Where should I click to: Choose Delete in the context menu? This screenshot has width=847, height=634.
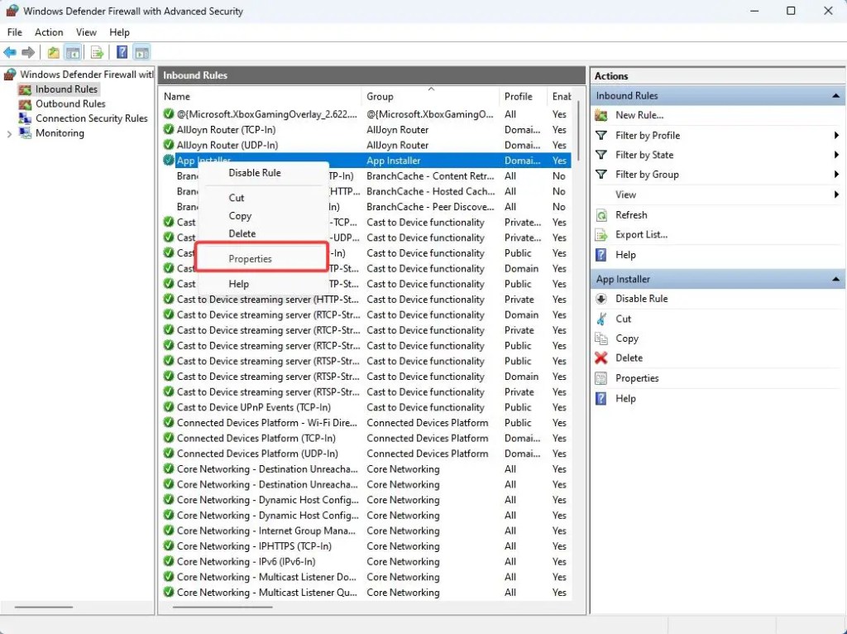242,233
